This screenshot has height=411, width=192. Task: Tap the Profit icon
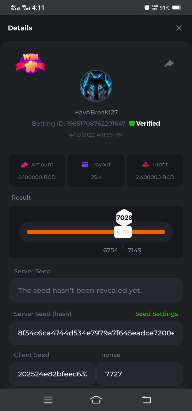pyautogui.click(x=146, y=164)
